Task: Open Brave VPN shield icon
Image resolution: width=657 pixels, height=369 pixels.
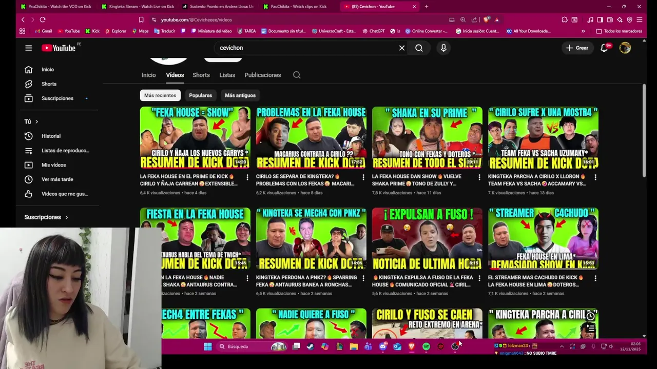Action: 629,19
